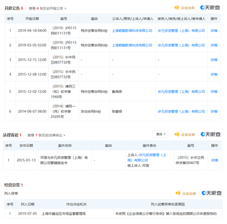Click 开庭日期 column header

pyautogui.click(x=32, y=19)
